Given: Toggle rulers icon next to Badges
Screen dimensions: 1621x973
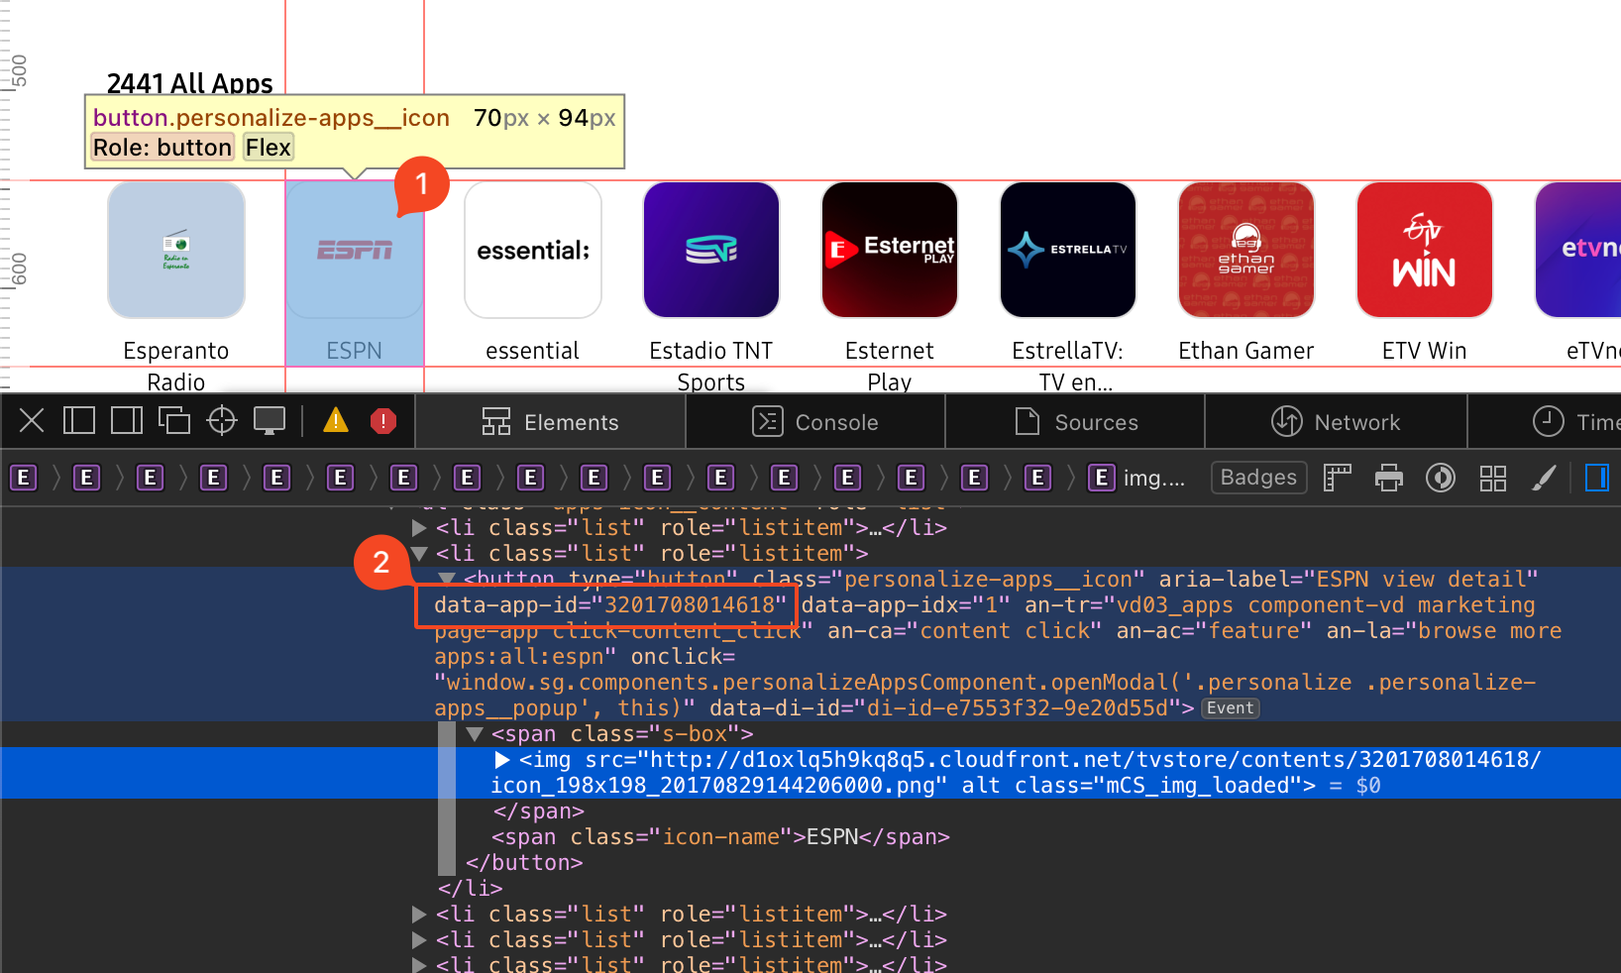Looking at the screenshot, I should click(x=1338, y=479).
